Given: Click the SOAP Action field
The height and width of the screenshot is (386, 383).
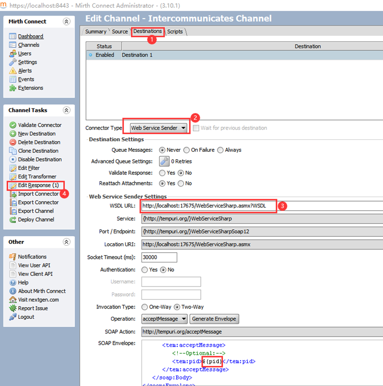Looking at the screenshot, I should click(262, 332).
